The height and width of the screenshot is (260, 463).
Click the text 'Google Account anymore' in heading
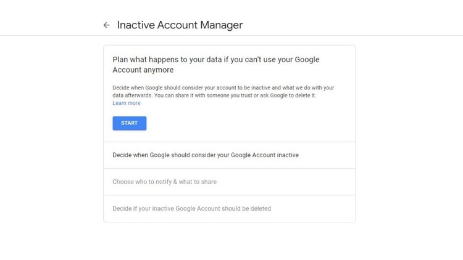pyautogui.click(x=143, y=70)
